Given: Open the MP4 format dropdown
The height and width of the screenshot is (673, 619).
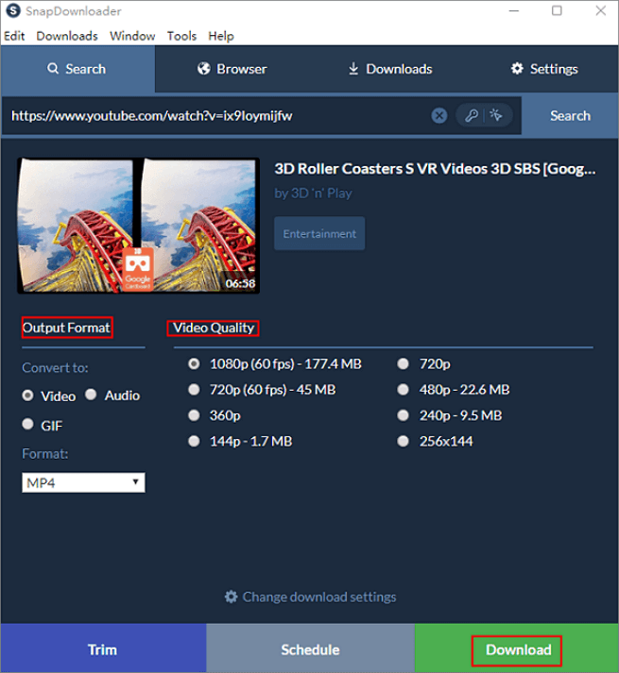Looking at the screenshot, I should tap(83, 482).
